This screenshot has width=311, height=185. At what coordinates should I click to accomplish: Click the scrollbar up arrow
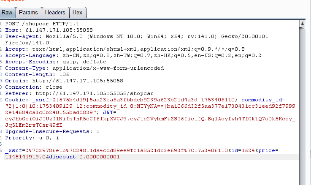[302, 23]
